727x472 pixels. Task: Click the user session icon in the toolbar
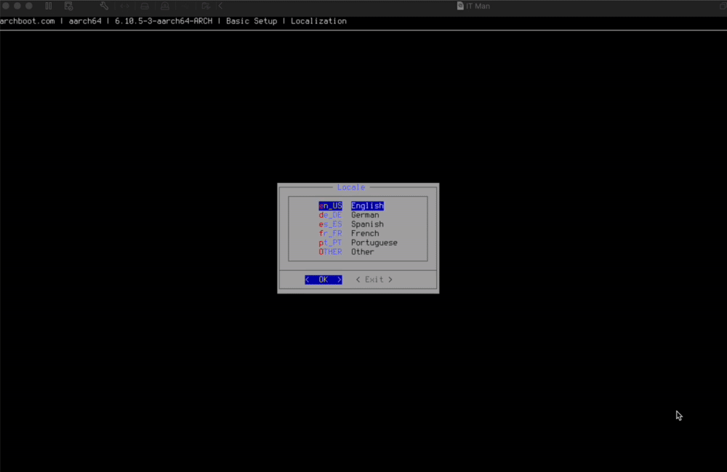point(165,5)
